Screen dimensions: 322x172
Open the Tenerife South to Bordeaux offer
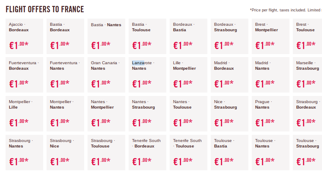[147, 152]
